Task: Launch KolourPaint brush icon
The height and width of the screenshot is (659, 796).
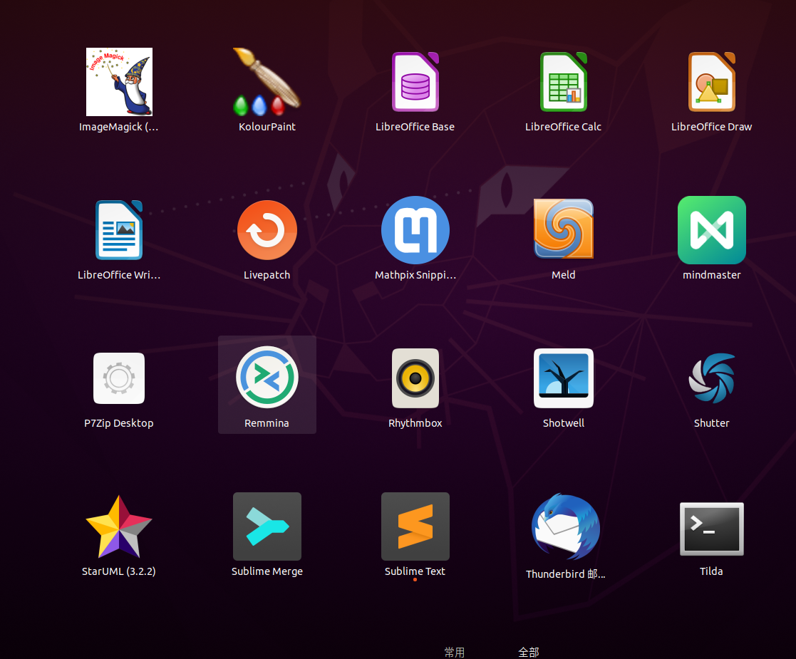Action: [267, 82]
